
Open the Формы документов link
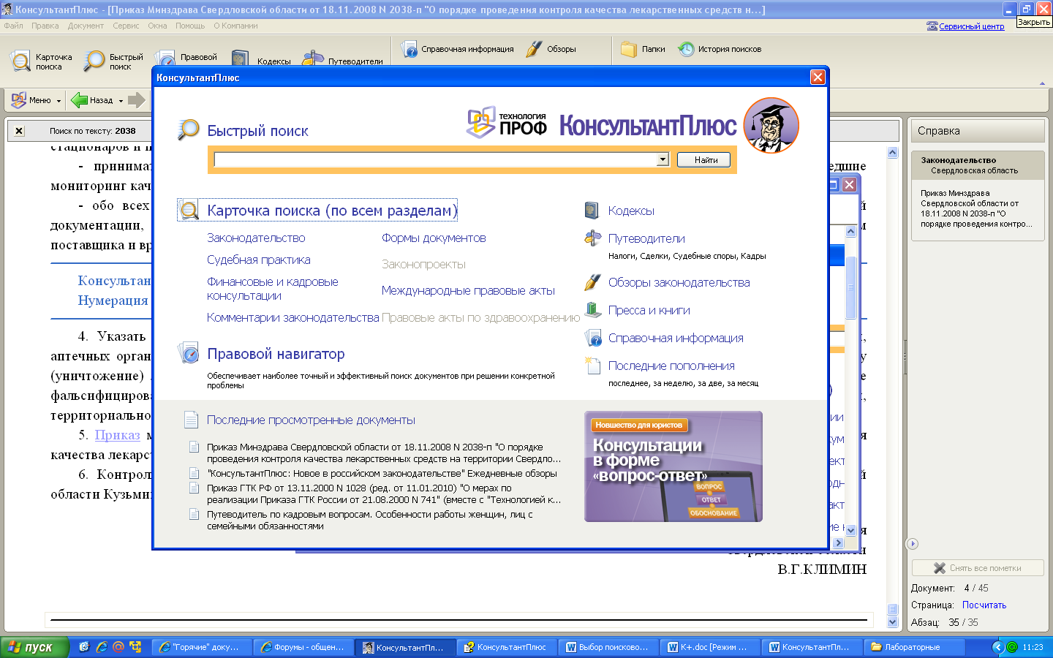[434, 238]
